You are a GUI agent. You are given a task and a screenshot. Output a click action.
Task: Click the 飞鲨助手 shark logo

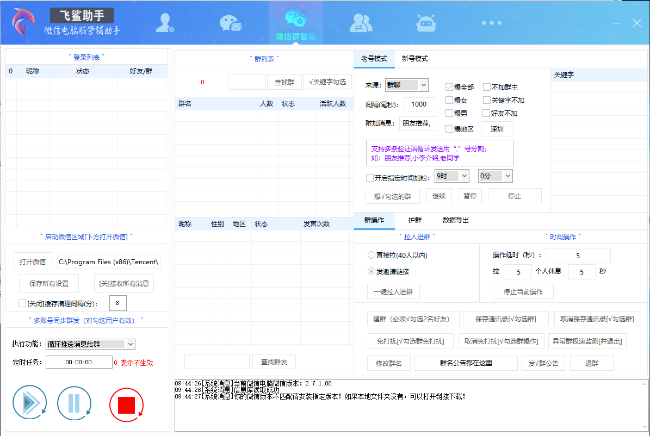23,22
